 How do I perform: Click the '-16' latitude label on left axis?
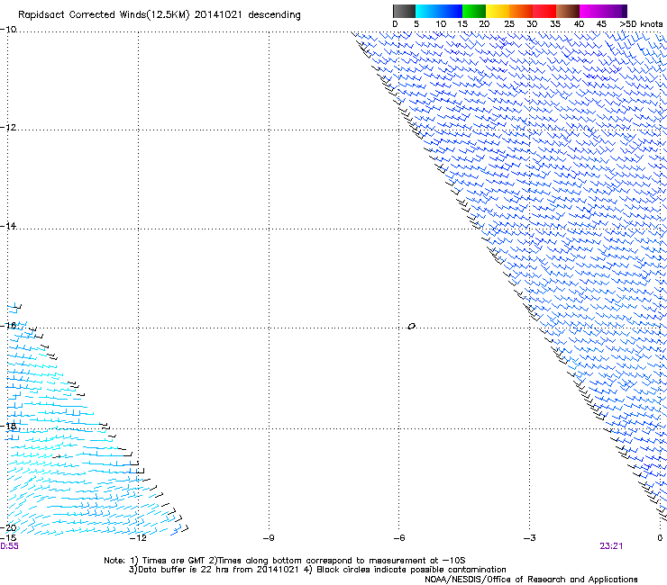point(8,326)
